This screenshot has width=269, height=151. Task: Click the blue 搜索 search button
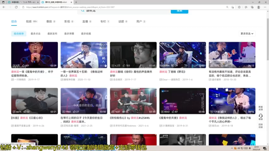click(180, 11)
